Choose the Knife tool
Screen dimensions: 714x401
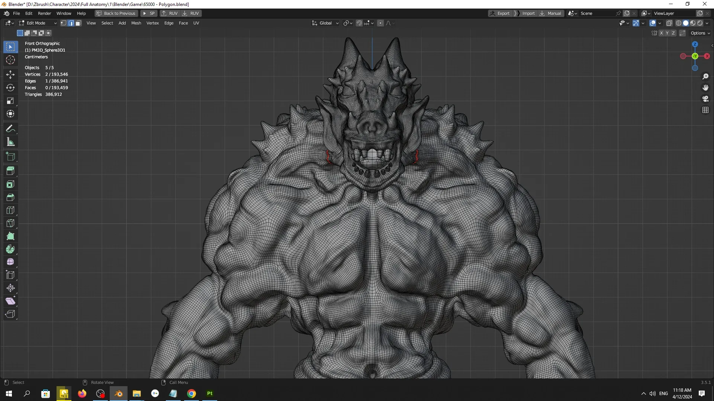pyautogui.click(x=10, y=223)
